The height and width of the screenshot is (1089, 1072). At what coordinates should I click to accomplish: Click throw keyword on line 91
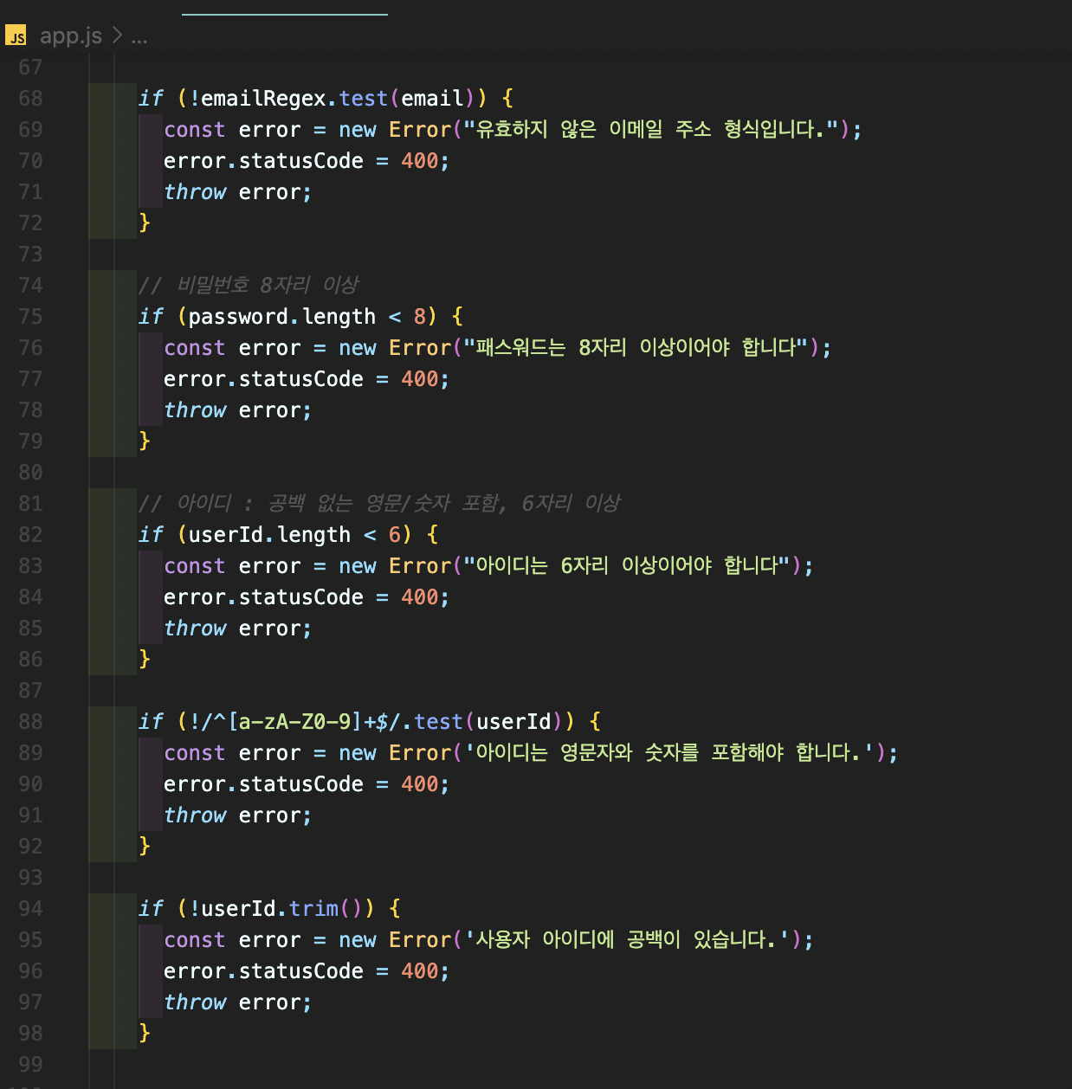(x=195, y=815)
